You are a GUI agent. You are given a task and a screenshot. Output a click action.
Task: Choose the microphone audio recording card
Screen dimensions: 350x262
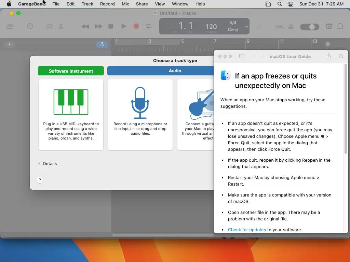[x=140, y=115]
